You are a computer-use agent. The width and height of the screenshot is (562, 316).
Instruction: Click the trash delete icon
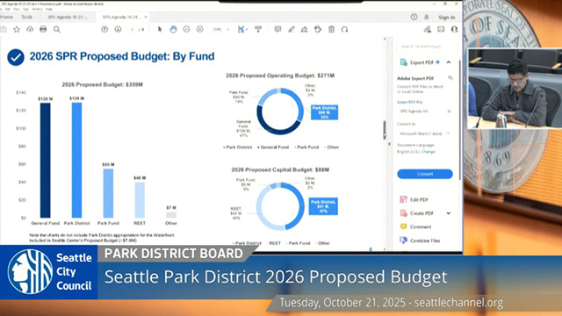pos(332,29)
